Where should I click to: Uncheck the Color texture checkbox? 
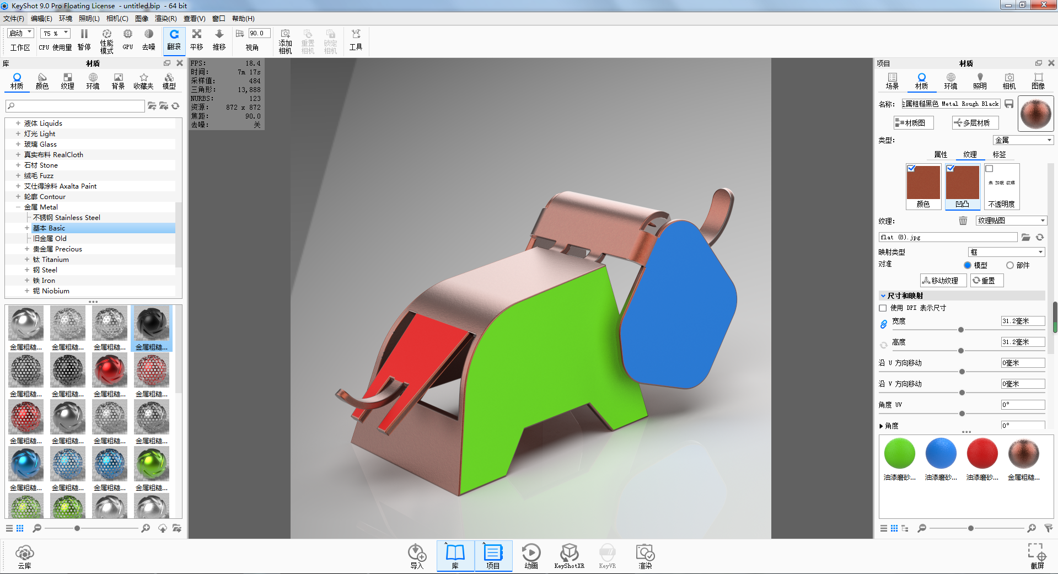click(911, 168)
